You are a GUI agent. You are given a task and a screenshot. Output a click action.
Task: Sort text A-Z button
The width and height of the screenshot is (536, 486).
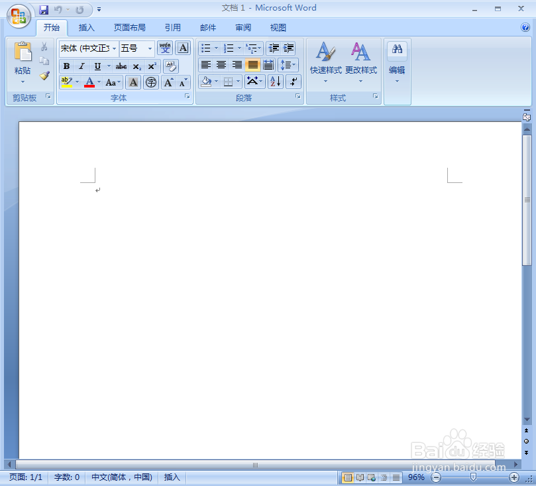[x=276, y=82]
